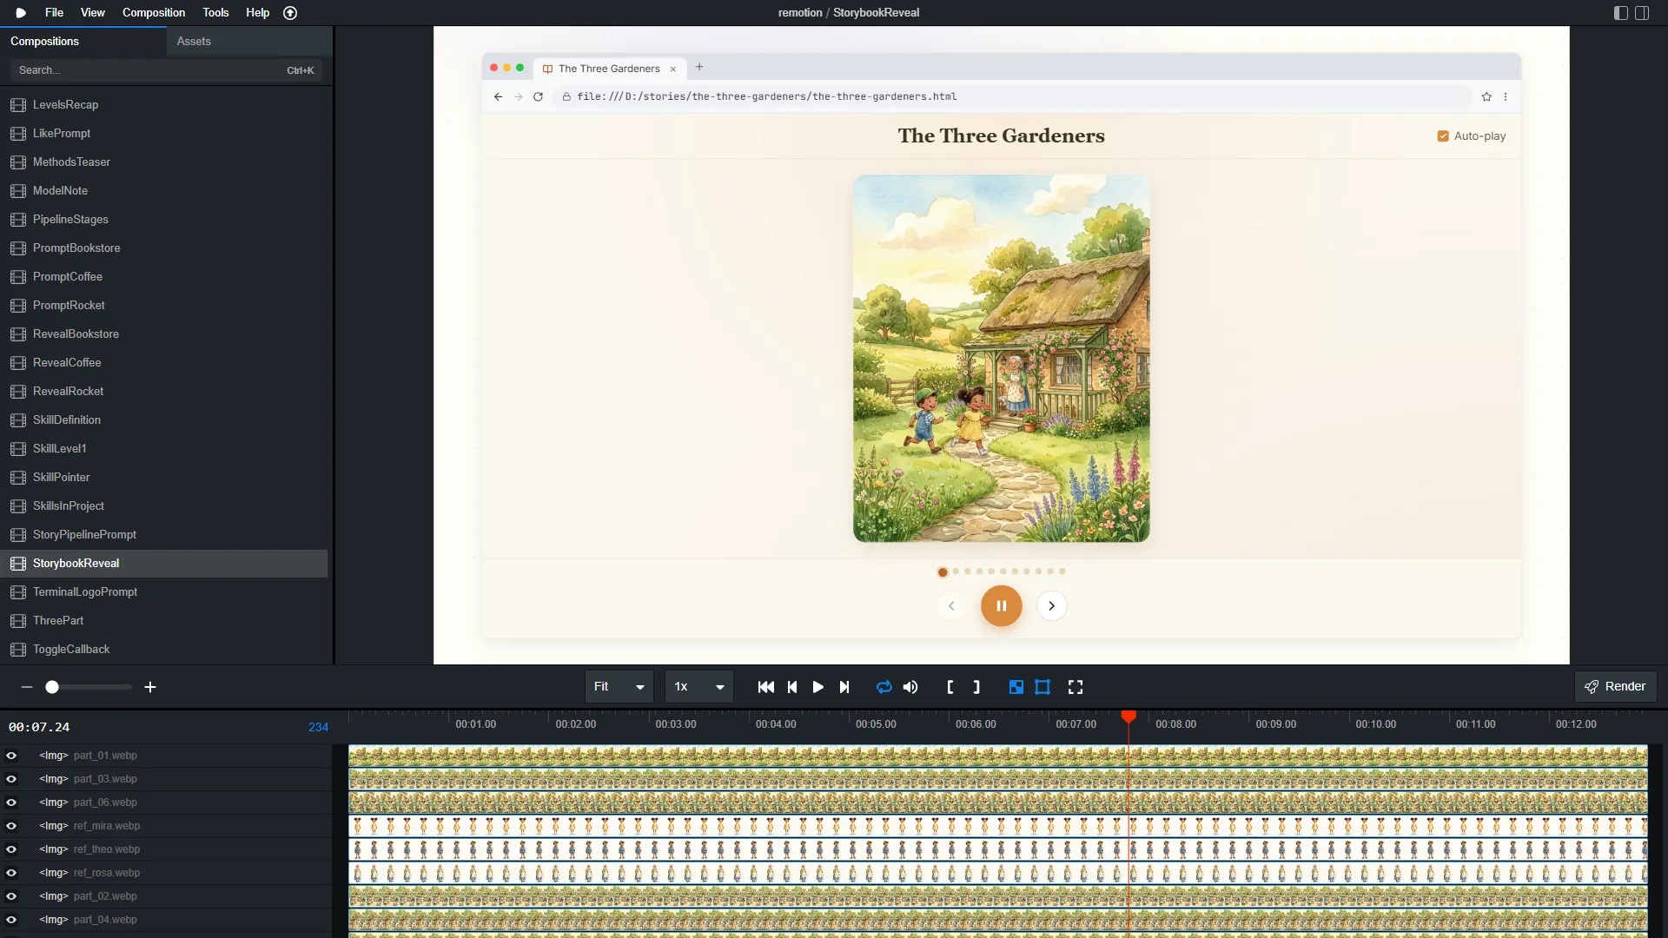The width and height of the screenshot is (1668, 938).
Task: Select the PipelineStages composition
Action: click(x=164, y=219)
